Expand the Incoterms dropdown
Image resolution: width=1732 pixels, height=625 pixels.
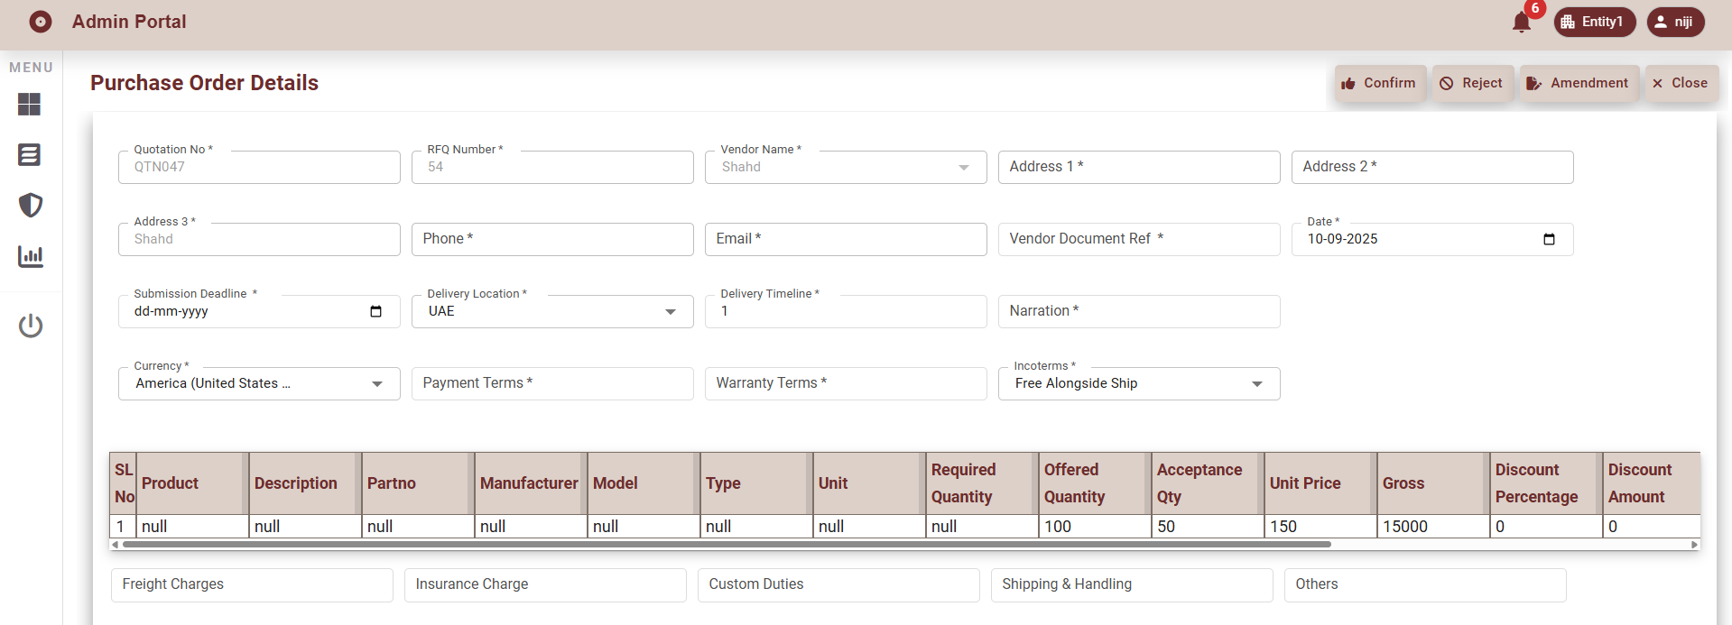click(x=1256, y=384)
